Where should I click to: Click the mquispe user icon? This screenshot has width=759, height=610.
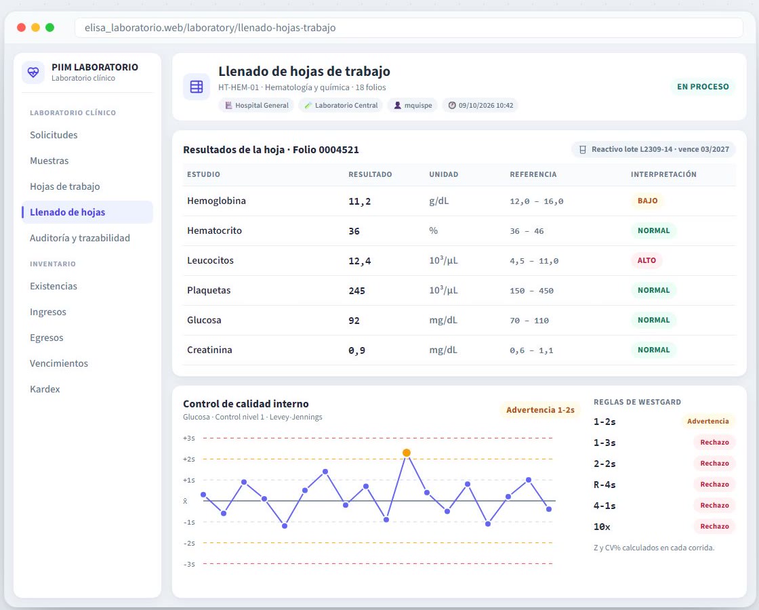click(x=397, y=105)
